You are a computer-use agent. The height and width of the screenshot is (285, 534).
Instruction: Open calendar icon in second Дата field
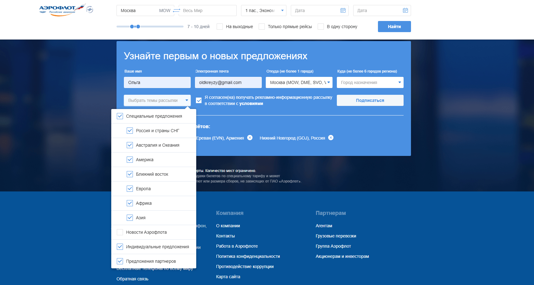tap(405, 10)
